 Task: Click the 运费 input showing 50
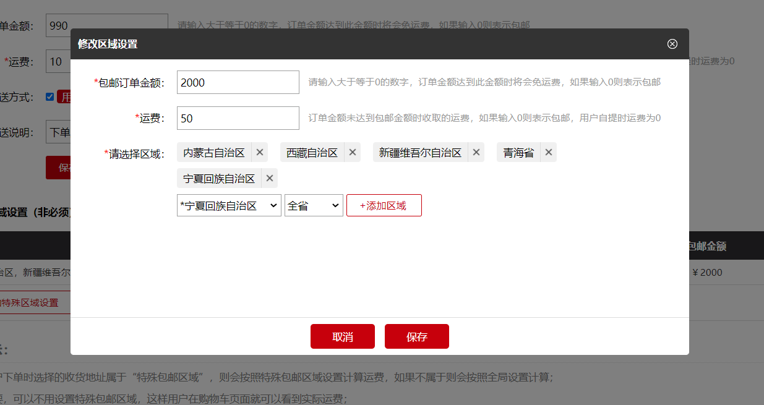[238, 117]
